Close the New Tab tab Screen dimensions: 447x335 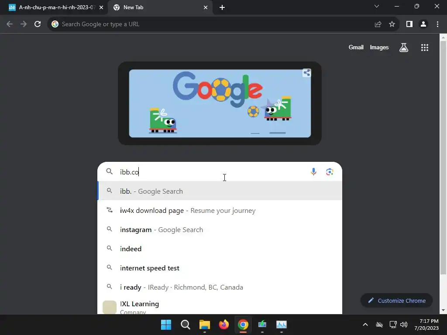(x=206, y=8)
